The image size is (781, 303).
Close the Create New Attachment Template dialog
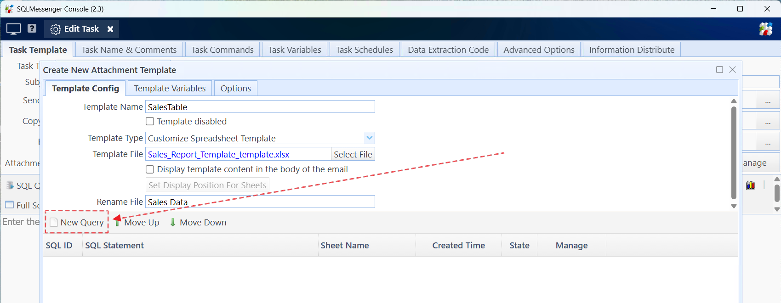click(733, 69)
